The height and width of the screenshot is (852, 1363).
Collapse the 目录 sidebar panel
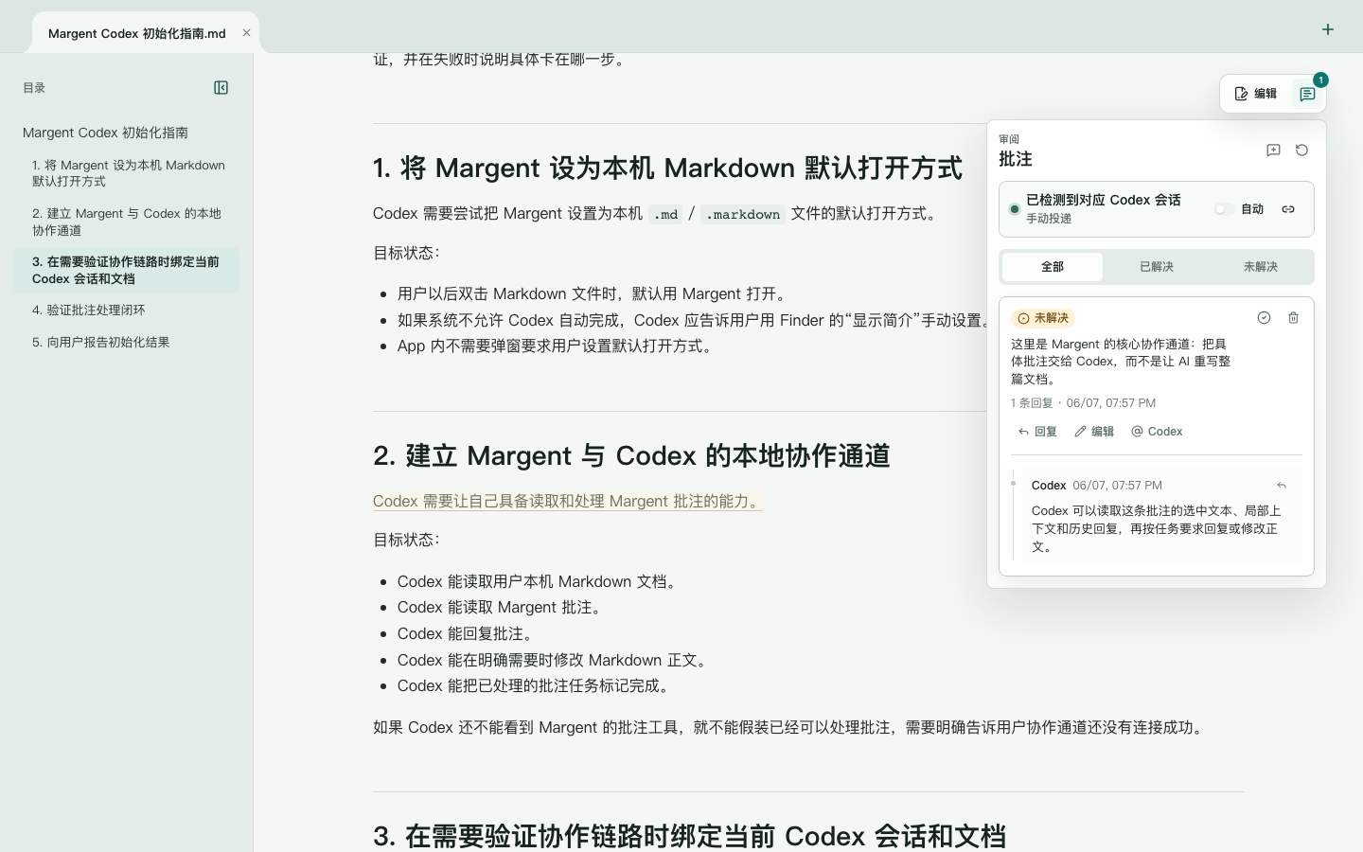pyautogui.click(x=221, y=88)
